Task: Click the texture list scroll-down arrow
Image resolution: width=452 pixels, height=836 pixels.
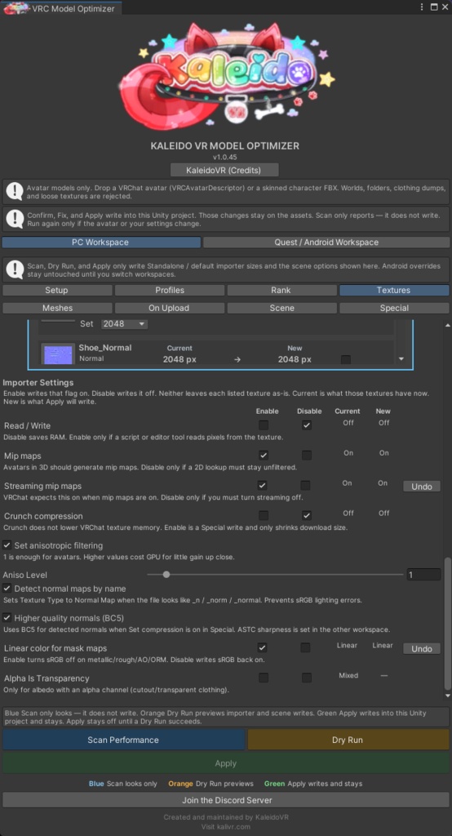Action: (401, 359)
